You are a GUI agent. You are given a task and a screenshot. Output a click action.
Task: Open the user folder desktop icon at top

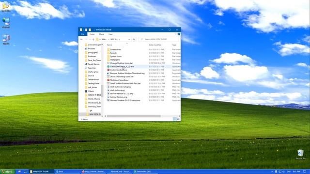coord(6,6)
